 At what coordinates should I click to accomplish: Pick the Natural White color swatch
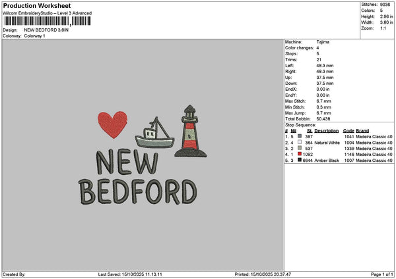tap(300, 142)
